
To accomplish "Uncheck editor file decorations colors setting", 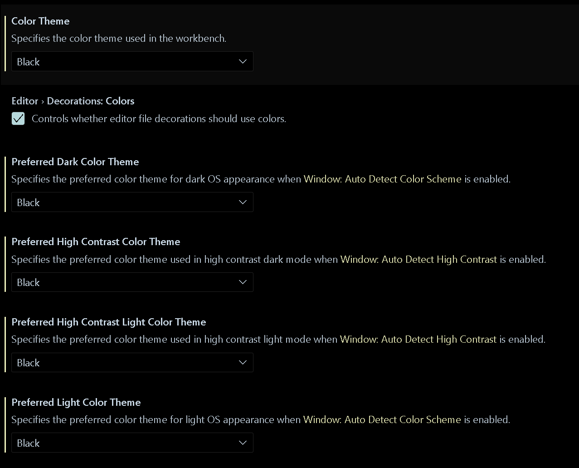I will 18,118.
